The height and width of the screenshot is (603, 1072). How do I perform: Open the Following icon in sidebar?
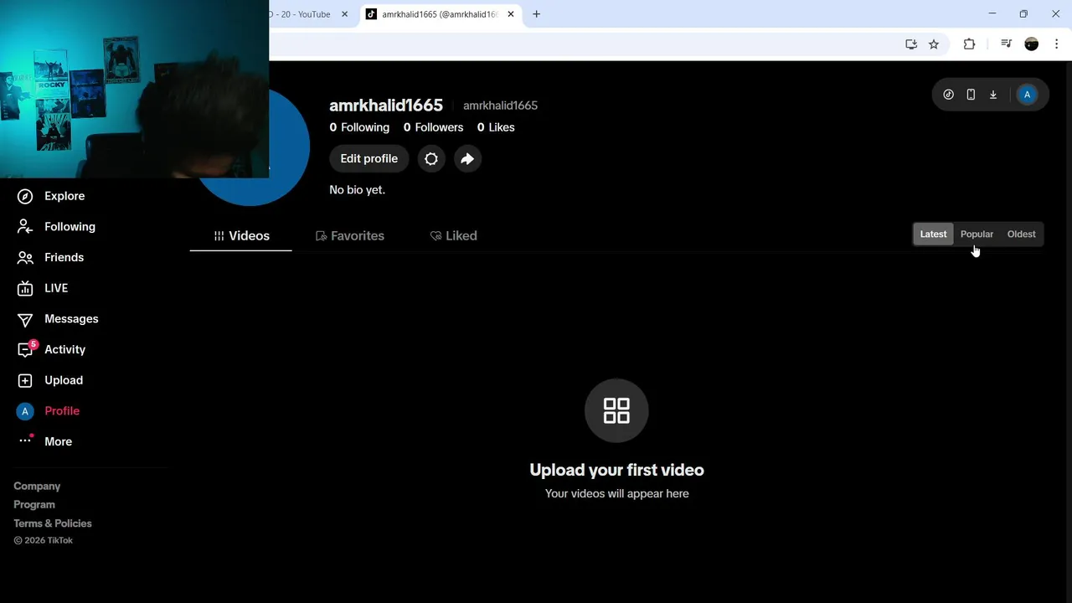25,227
